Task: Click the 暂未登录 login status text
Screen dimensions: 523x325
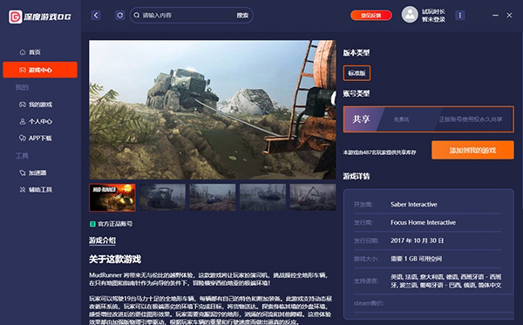Action: click(x=433, y=19)
